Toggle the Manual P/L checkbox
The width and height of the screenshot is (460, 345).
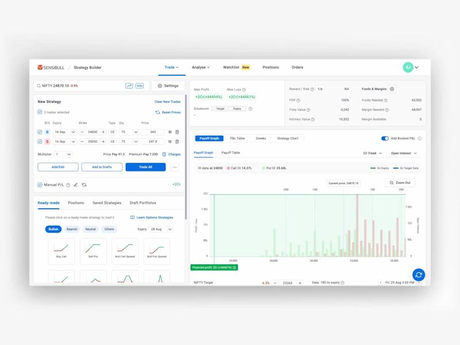tap(40, 185)
